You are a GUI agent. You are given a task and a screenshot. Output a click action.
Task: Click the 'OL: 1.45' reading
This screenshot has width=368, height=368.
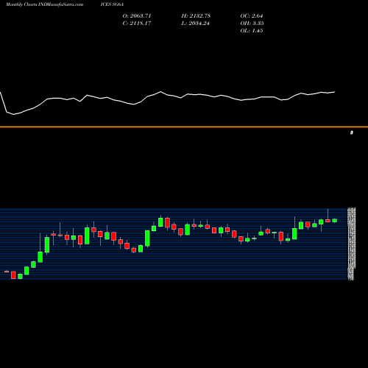pyautogui.click(x=252, y=30)
